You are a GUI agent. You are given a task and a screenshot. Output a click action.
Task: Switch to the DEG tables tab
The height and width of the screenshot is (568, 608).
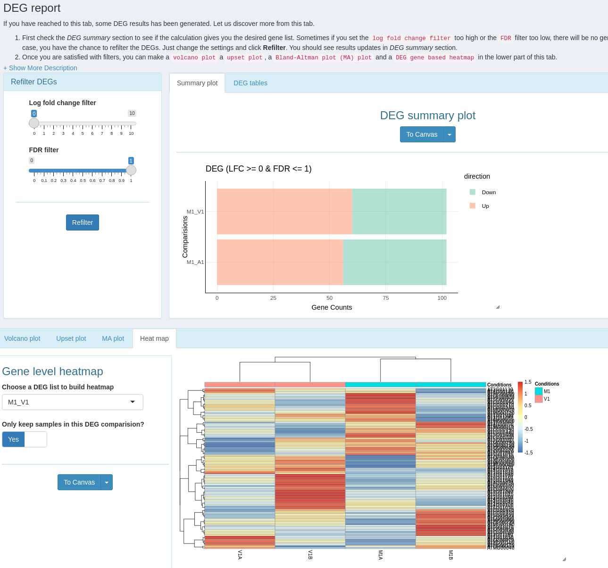tap(250, 83)
